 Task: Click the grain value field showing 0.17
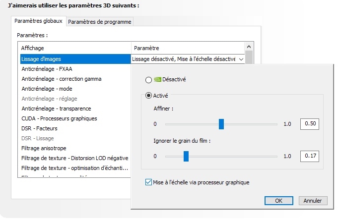pyautogui.click(x=309, y=157)
